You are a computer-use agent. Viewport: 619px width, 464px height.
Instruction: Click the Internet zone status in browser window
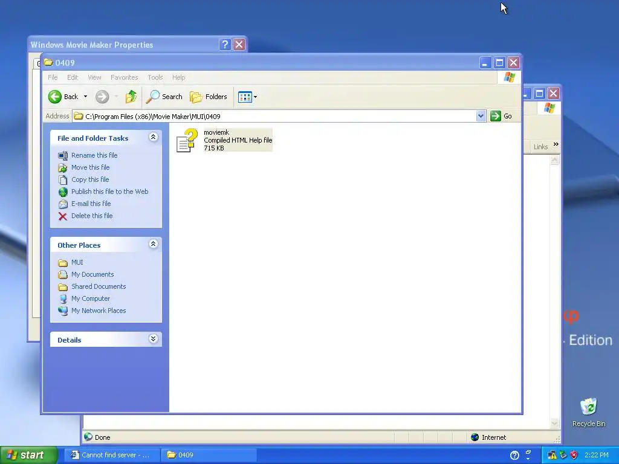click(488, 437)
